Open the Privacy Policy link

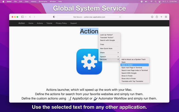point(61,23)
